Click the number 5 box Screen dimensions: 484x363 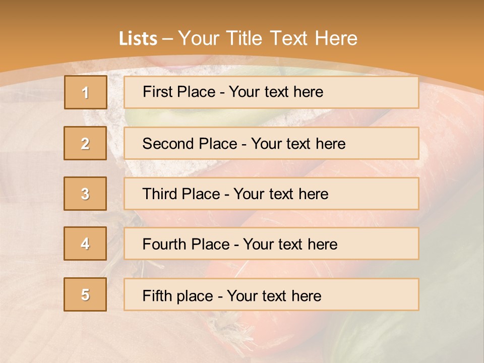pos(85,294)
